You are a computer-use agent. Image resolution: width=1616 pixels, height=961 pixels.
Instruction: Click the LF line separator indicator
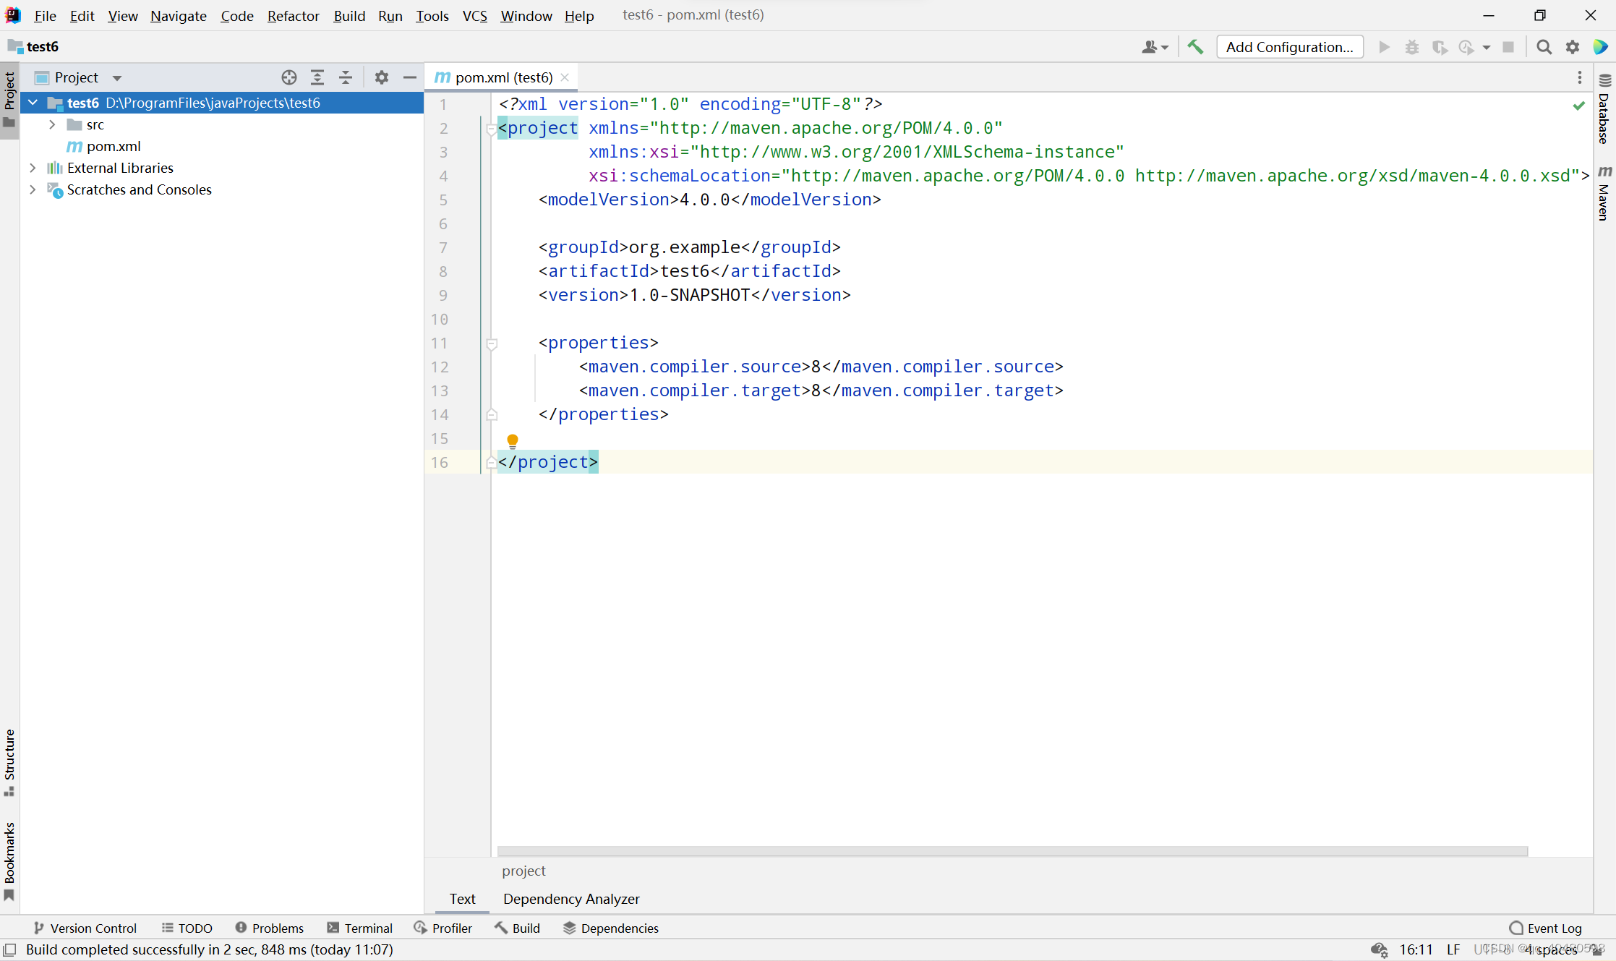[1453, 949]
